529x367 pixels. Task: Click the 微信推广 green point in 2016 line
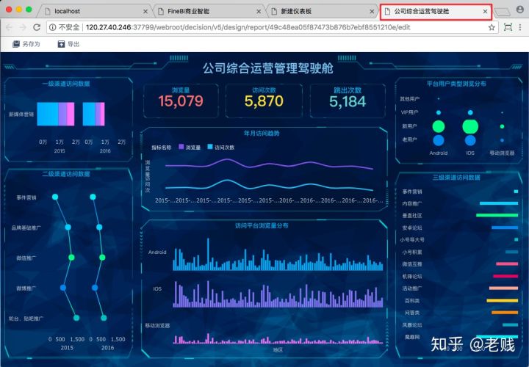(102, 258)
